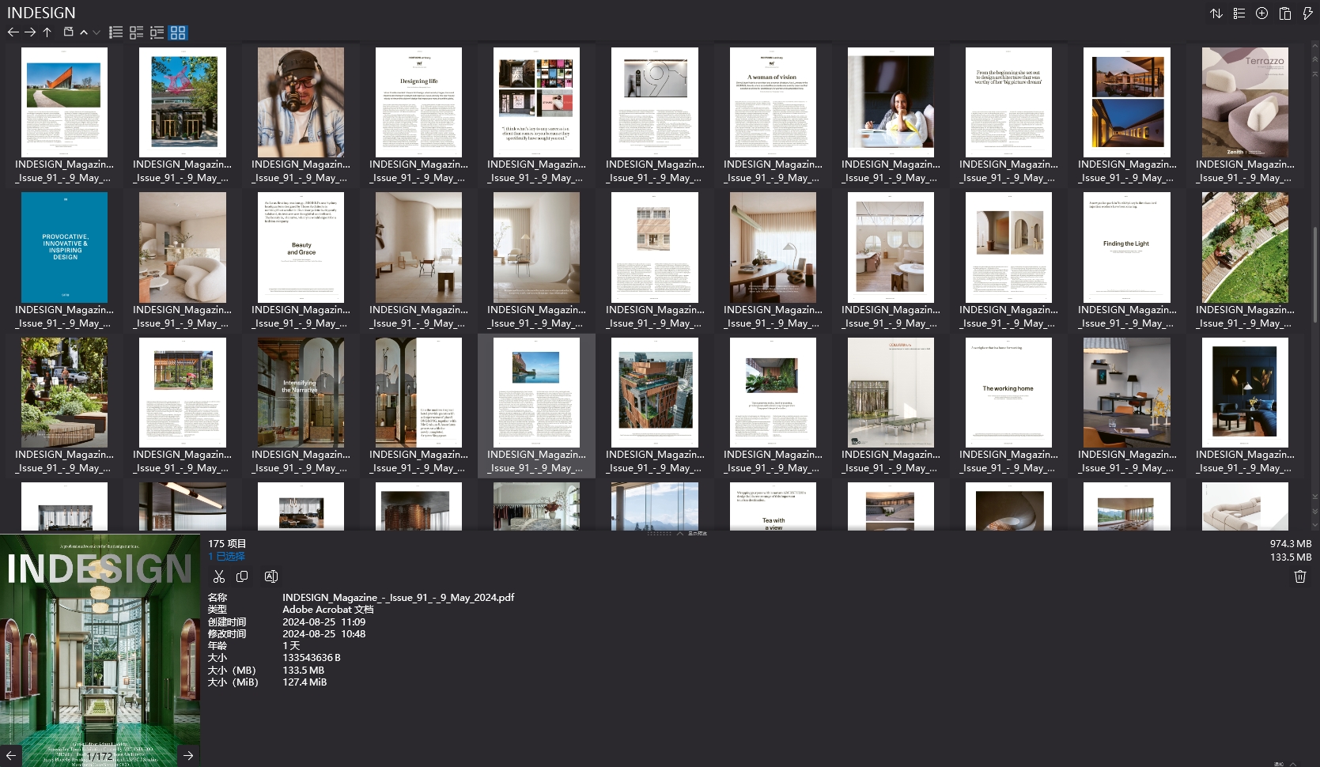Delete the selected file with the trash icon
The image size is (1320, 767).
1299,576
